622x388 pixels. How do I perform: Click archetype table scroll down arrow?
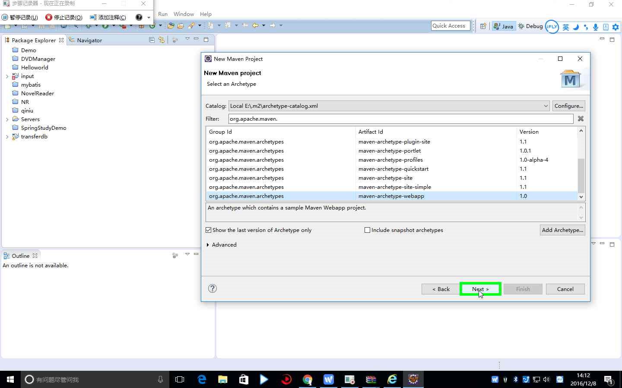pos(581,197)
